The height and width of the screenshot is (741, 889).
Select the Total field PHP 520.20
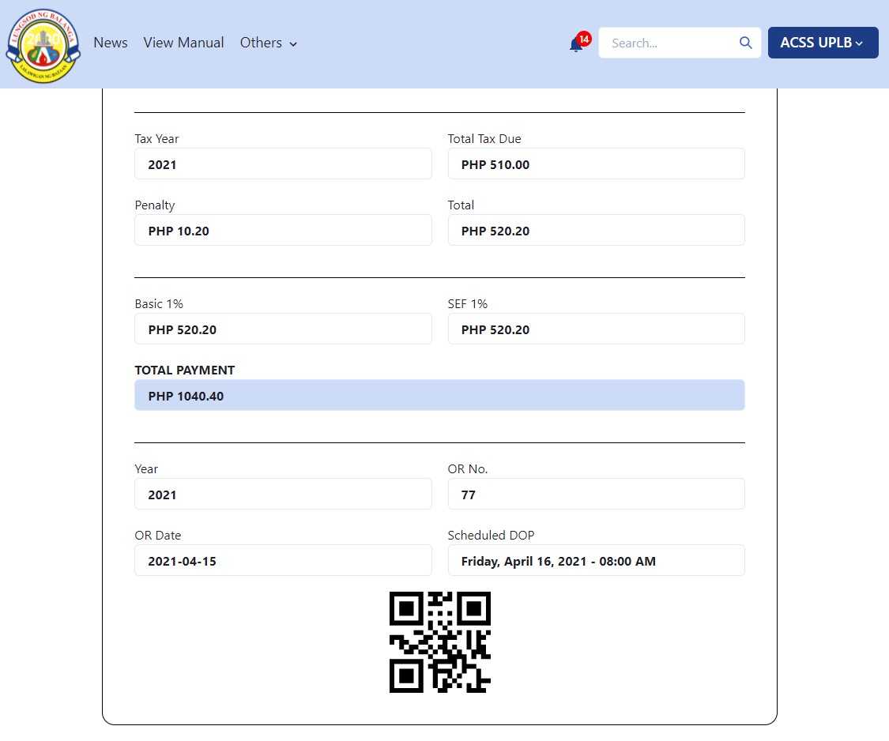tap(596, 231)
